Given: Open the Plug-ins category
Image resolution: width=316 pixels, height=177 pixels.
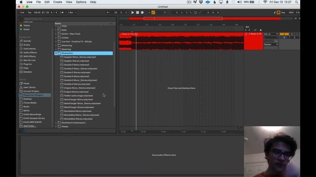Looking at the screenshot, I should (x=28, y=64).
